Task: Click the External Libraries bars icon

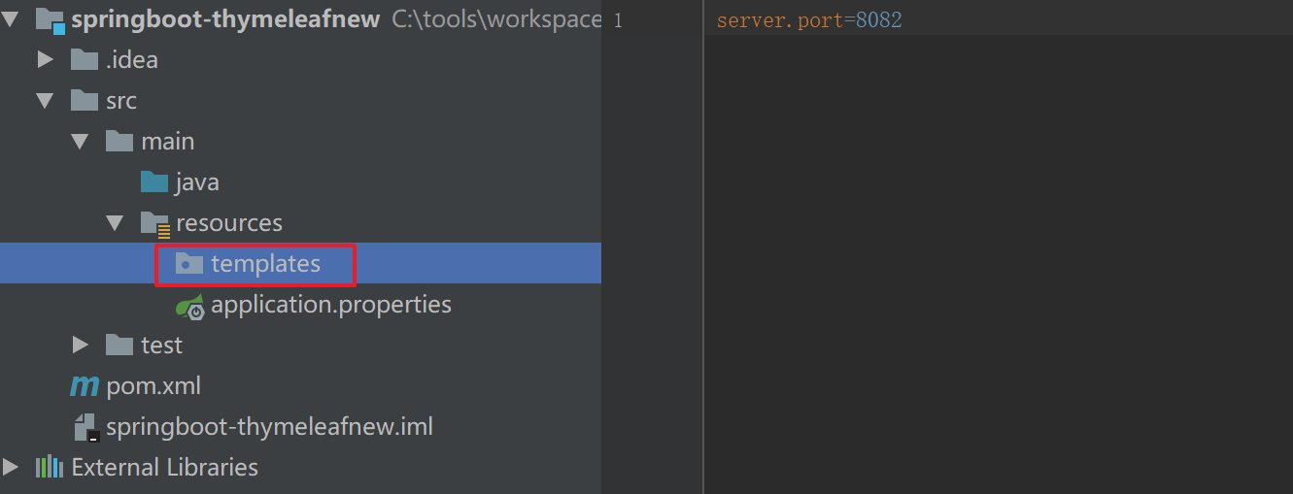Action: tap(50, 468)
